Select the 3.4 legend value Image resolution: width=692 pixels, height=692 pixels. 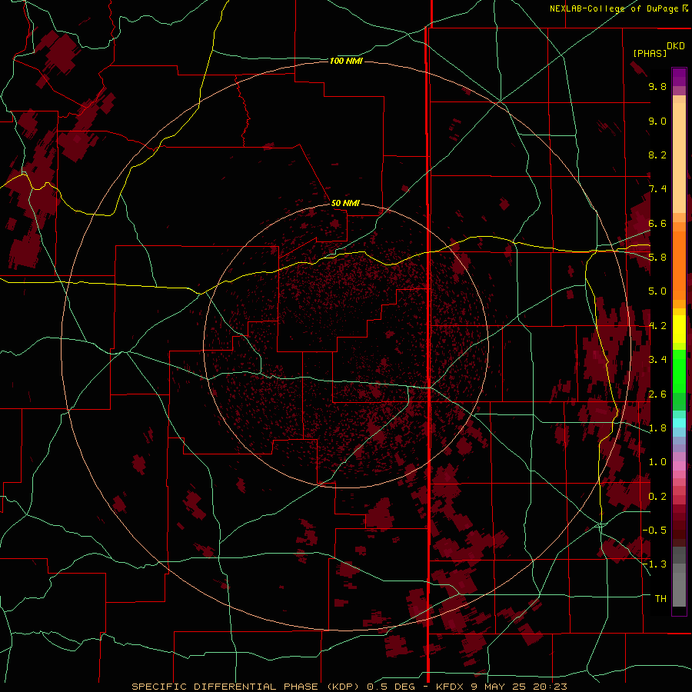pos(657,360)
